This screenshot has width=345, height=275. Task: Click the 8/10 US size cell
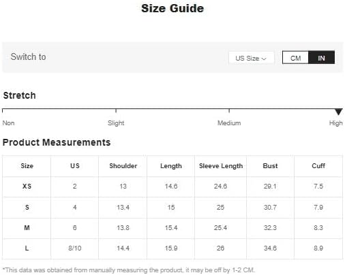tap(75, 248)
